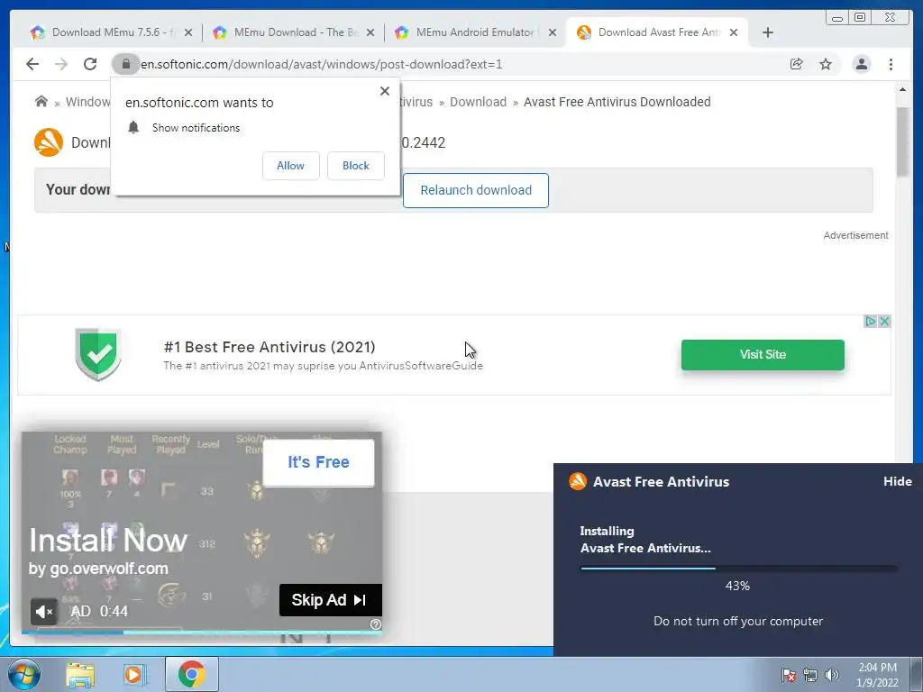
Task: Close the notification permission popup
Action: pyautogui.click(x=385, y=91)
